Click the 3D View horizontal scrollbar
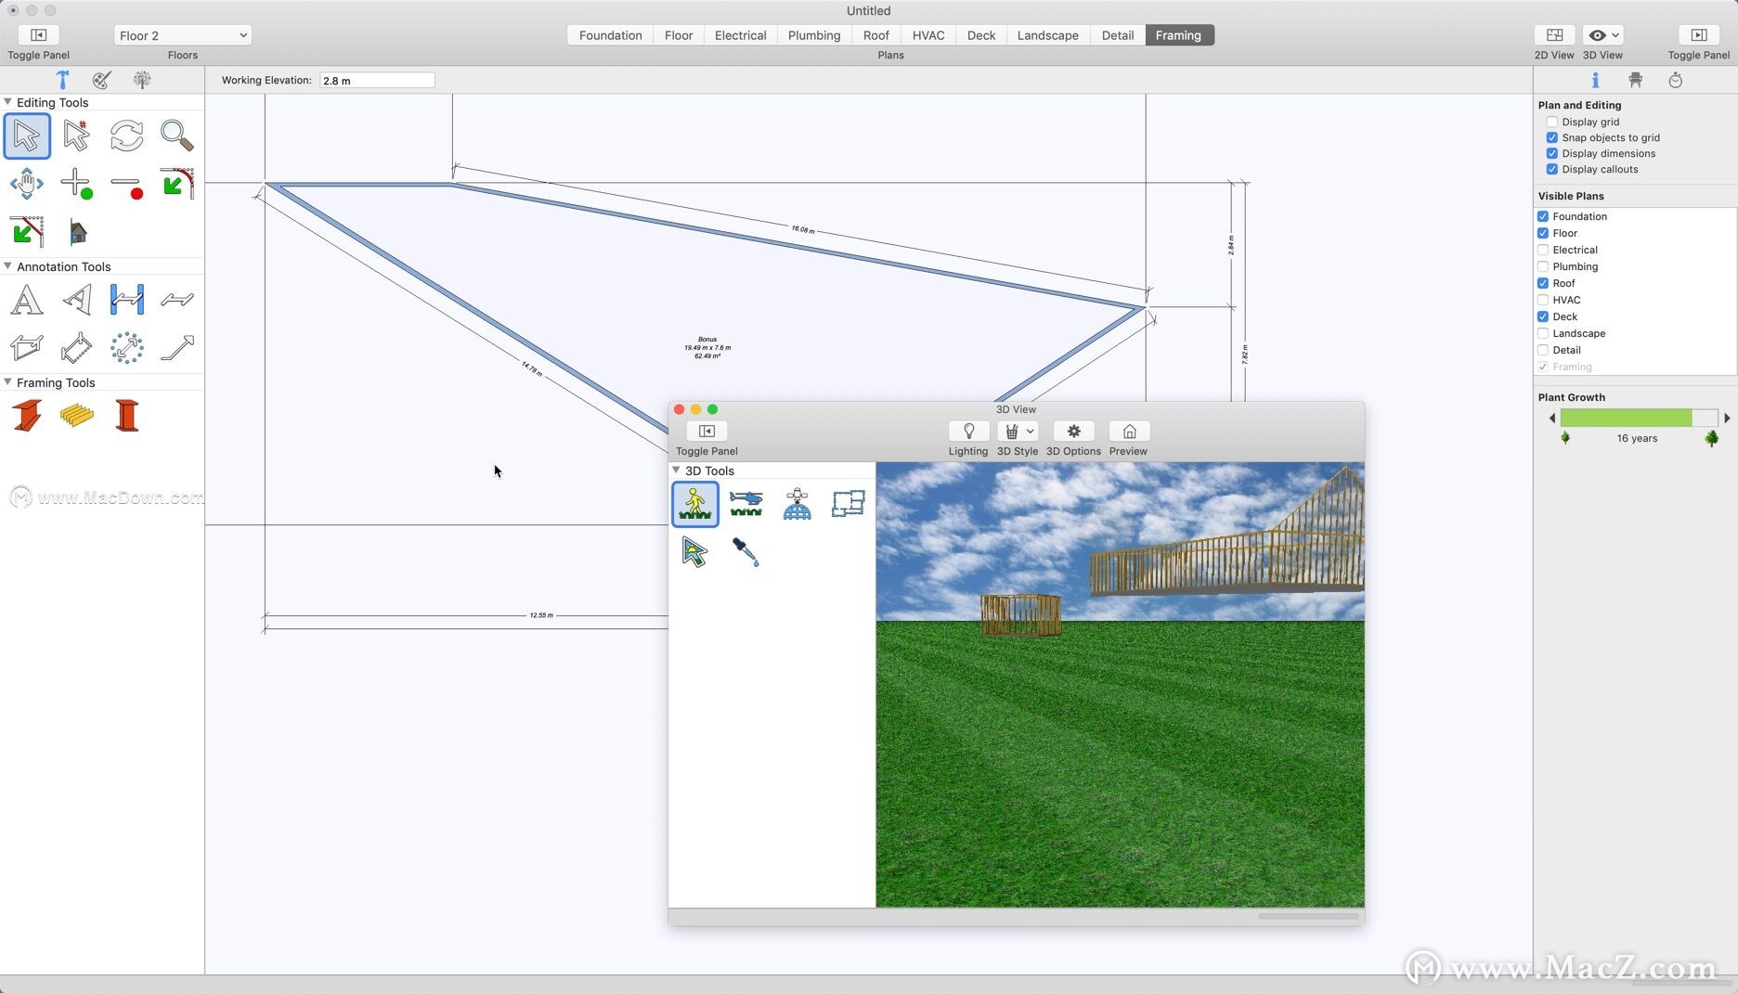This screenshot has height=993, width=1738. tap(1308, 916)
